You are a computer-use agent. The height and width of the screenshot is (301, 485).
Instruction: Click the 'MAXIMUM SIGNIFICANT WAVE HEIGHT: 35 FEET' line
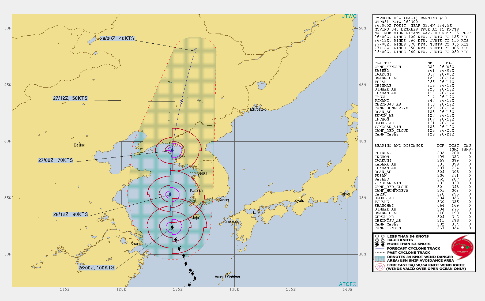(423, 33)
